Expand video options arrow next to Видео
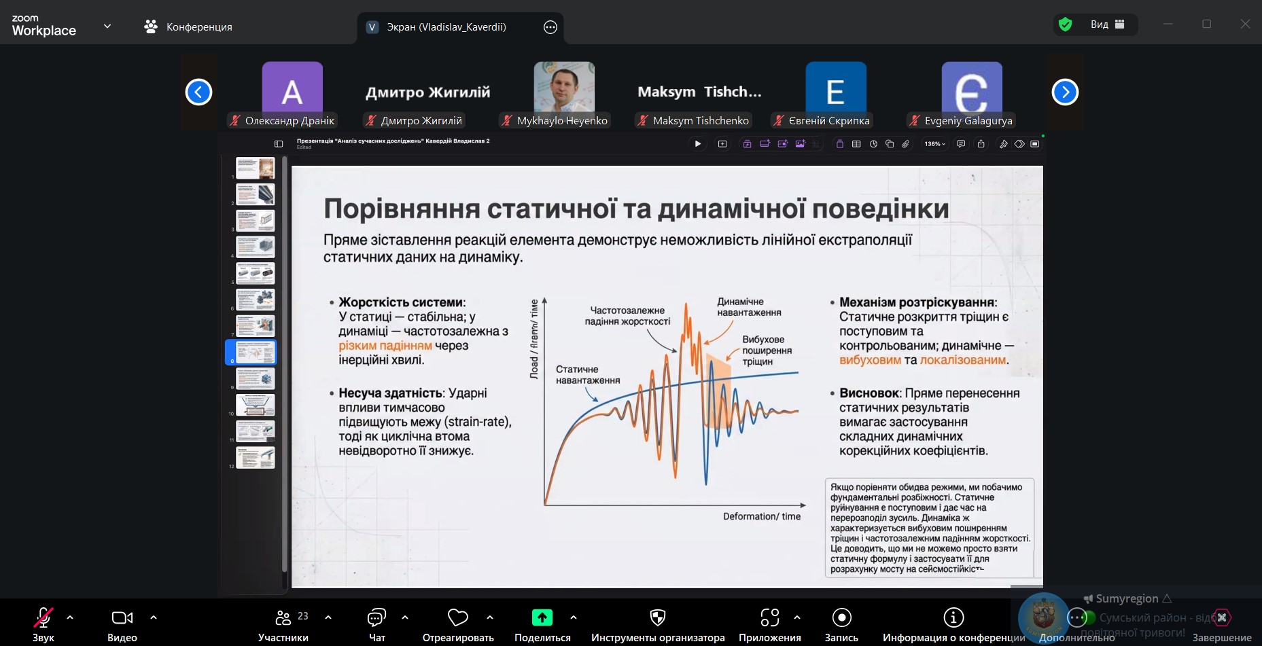Image resolution: width=1262 pixels, height=646 pixels. pos(154,617)
